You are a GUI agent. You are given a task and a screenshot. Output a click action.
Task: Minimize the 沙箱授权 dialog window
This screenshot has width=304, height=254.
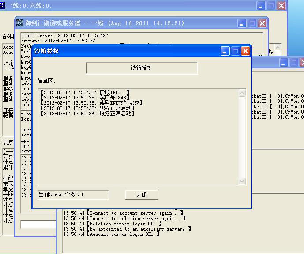coord(225,51)
